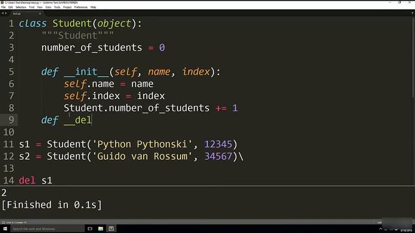Screen dimensions: 415x233
Task: Open the Find menu
Action: pyautogui.click(x=32, y=7)
